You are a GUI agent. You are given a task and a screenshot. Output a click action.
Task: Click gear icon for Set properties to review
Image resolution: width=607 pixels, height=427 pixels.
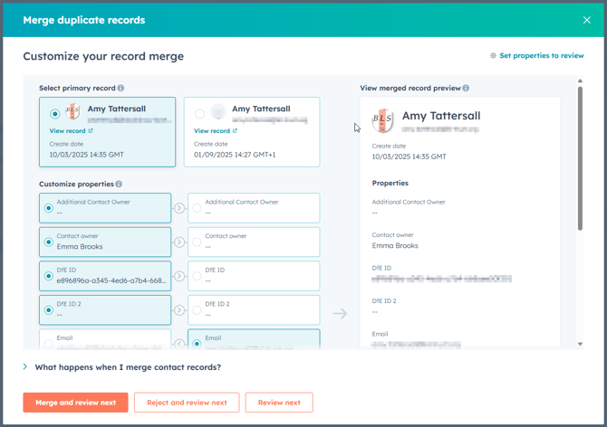[493, 56]
